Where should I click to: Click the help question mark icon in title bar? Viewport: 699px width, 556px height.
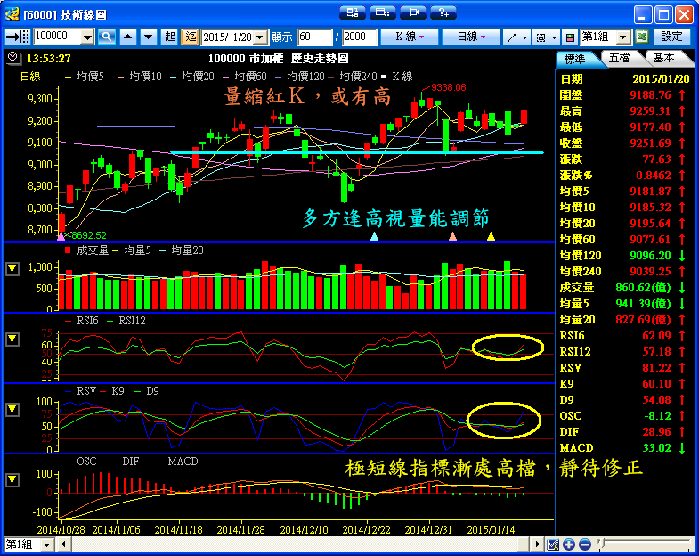click(443, 12)
